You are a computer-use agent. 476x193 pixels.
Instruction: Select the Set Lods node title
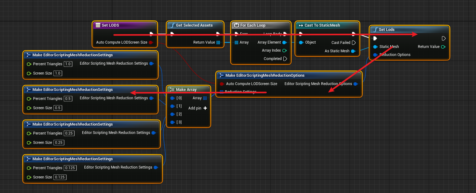pos(387,30)
